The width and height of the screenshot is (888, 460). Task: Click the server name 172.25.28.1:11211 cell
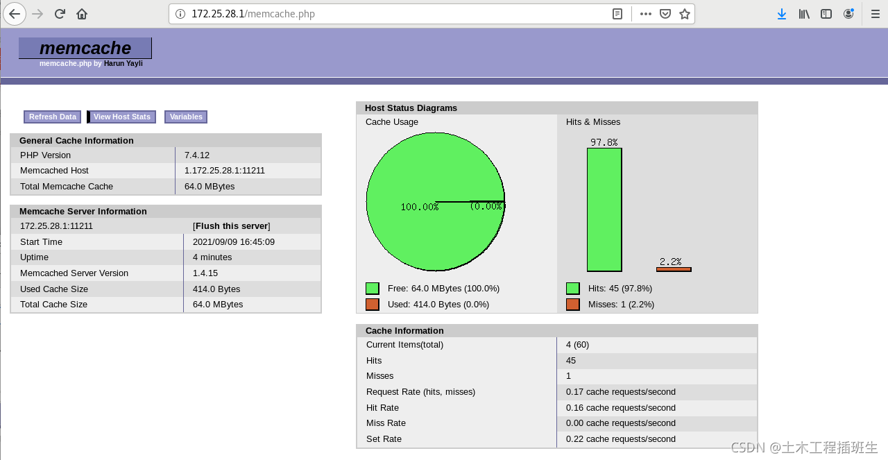click(56, 226)
